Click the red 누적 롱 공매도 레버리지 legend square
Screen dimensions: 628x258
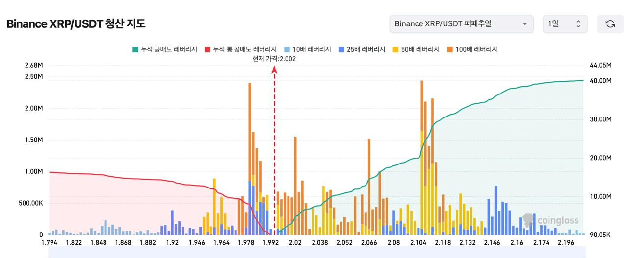click(207, 49)
